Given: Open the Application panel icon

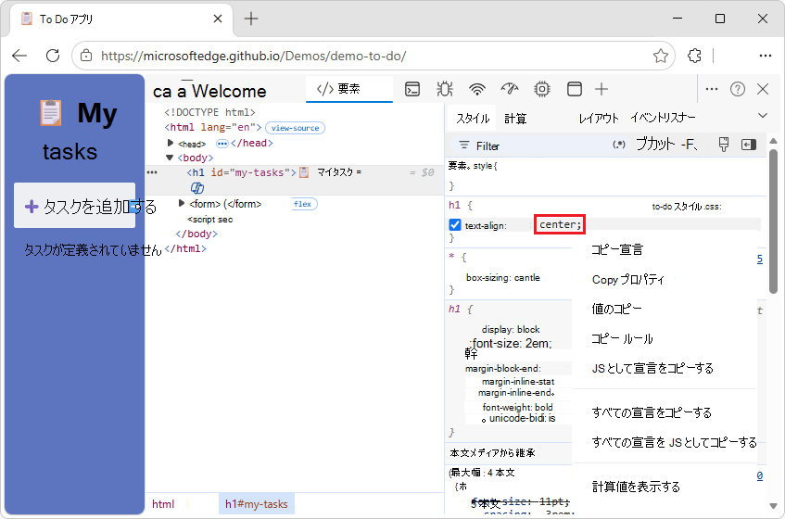Looking at the screenshot, I should click(x=575, y=90).
